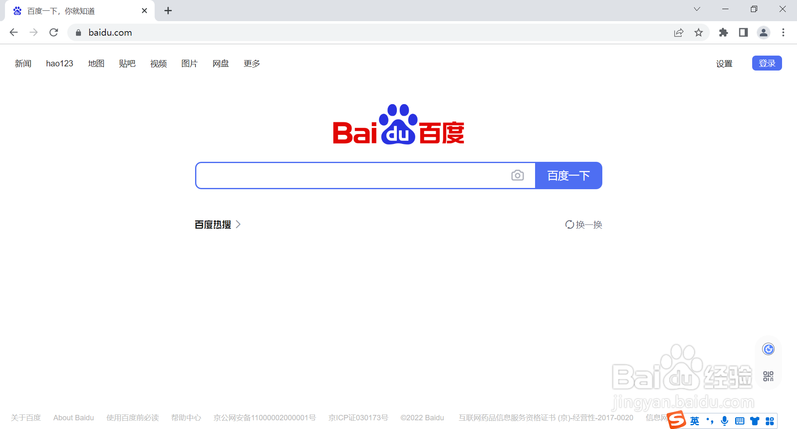Image resolution: width=797 pixels, height=429 pixels.
Task: Open the 网盘 link
Action: point(220,63)
